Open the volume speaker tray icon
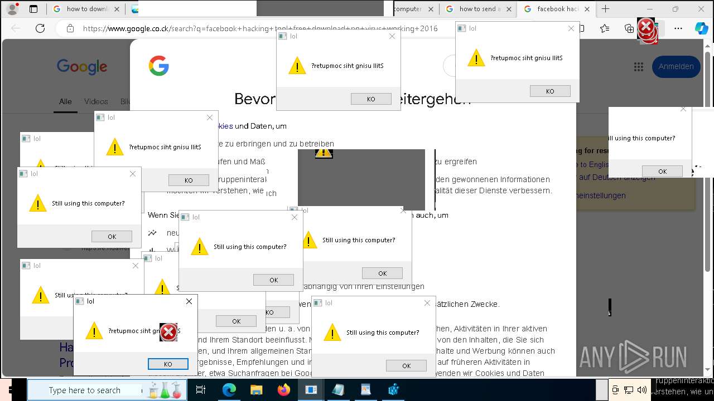This screenshot has height=401, width=714. (642, 390)
